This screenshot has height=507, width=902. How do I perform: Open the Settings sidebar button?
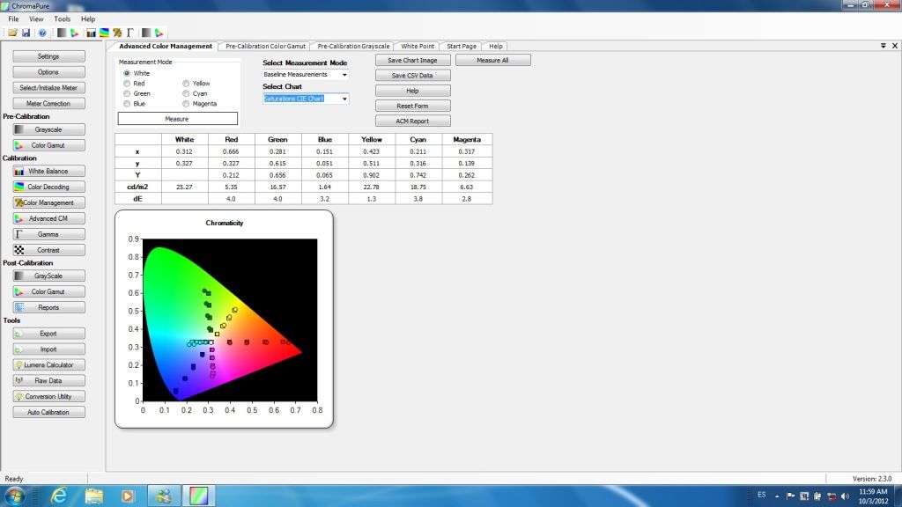point(49,56)
